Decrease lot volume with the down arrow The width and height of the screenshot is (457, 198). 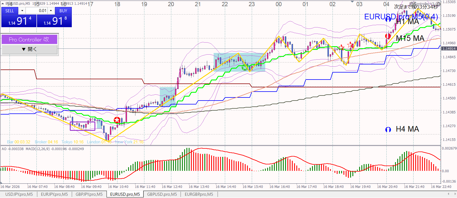[x=22, y=11]
